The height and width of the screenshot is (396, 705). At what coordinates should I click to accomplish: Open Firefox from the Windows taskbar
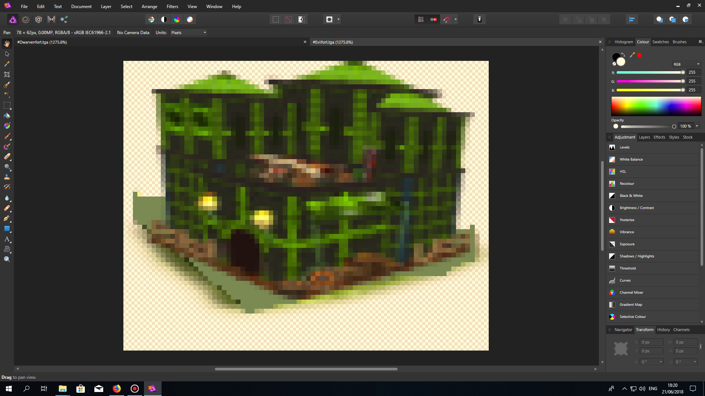(x=117, y=389)
